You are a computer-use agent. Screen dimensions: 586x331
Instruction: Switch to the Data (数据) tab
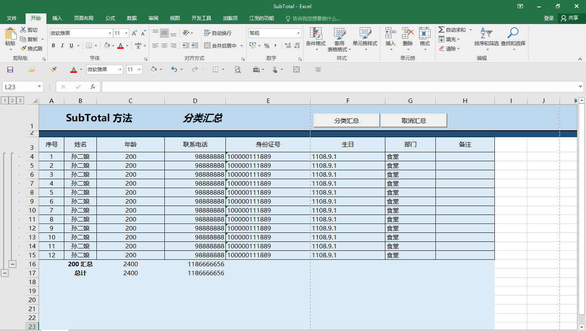pos(132,18)
